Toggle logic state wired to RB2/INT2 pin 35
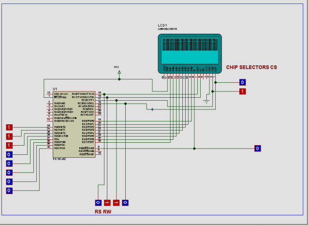 pyautogui.click(x=9, y=146)
